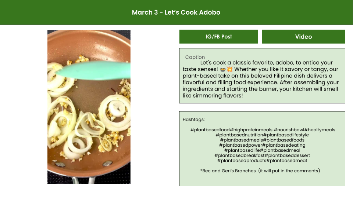Viewport: 353px width, 198px height.
Task: Click the #plantbaseddessert hashtag
Action: (x=287, y=155)
